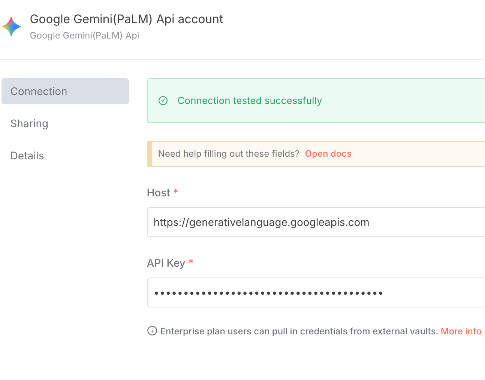
Task: Click the red asterisk next to Host
Action: tap(175, 191)
